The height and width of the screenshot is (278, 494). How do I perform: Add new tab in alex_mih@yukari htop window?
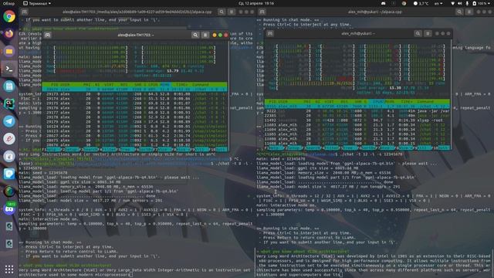[270, 33]
